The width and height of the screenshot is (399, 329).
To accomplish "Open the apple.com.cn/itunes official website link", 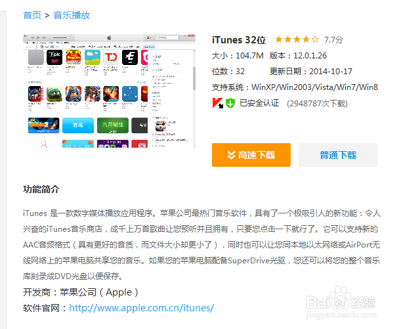I will click(x=142, y=308).
